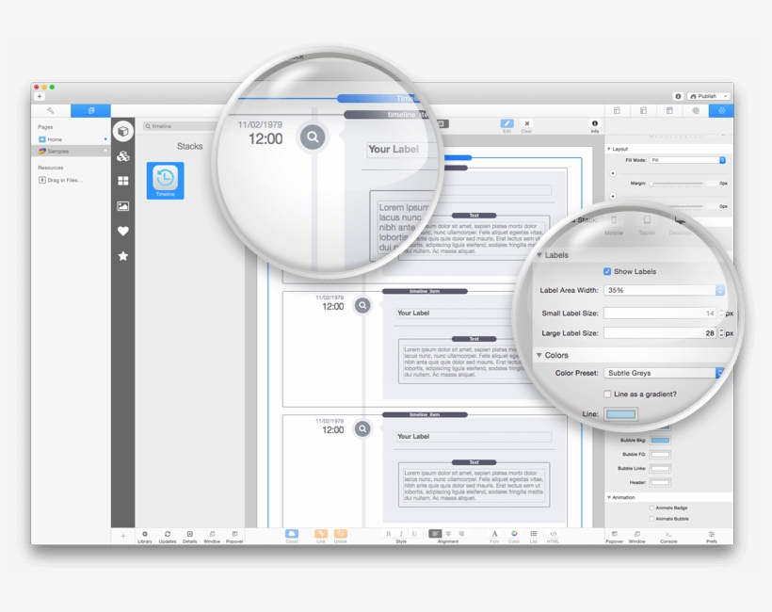
Task: Click the Unlink icon in the bottom toolbar
Action: point(341,534)
